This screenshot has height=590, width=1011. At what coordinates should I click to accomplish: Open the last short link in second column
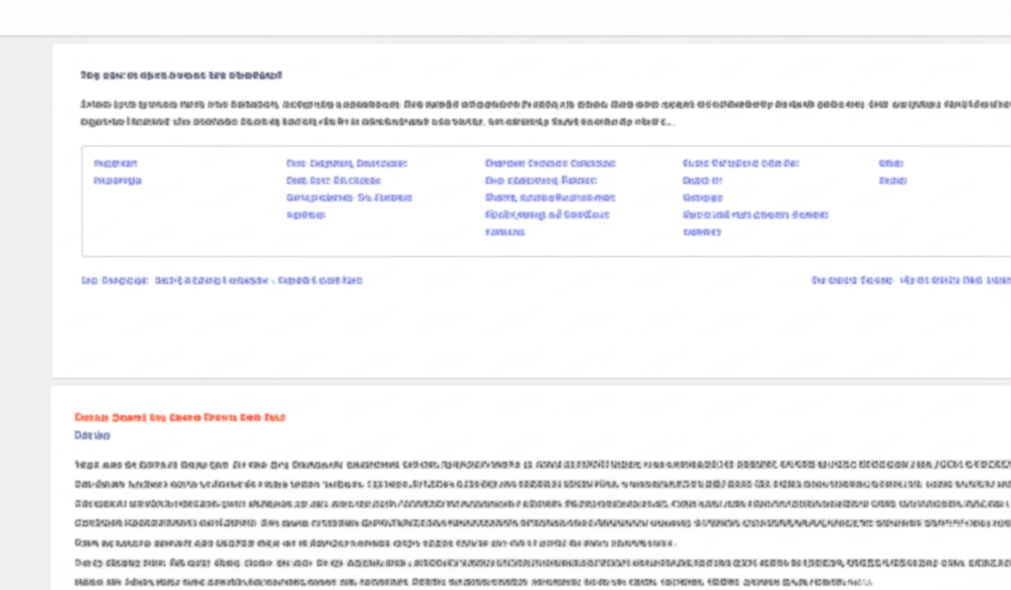click(x=306, y=215)
